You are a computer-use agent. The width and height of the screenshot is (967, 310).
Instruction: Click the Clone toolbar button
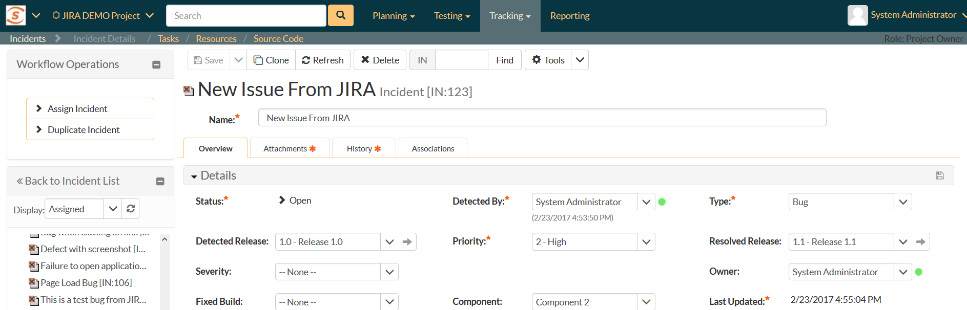tap(271, 60)
